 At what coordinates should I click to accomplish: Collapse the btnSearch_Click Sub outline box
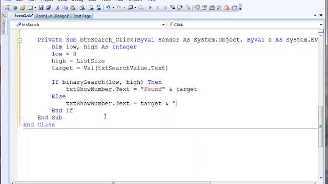click(20, 40)
